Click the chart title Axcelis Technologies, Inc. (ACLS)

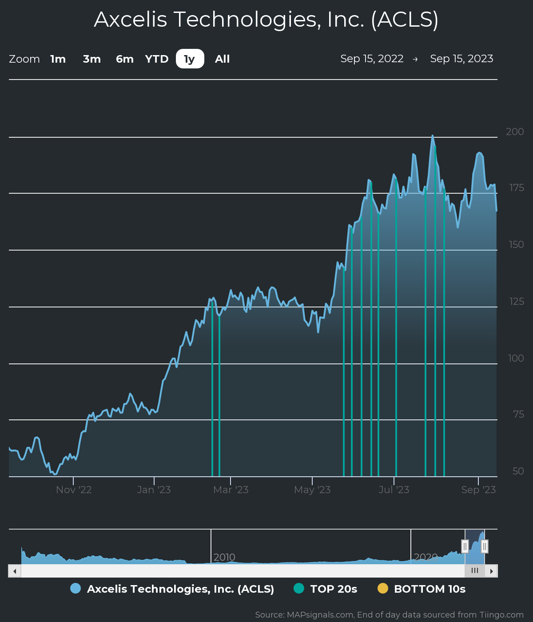266,20
